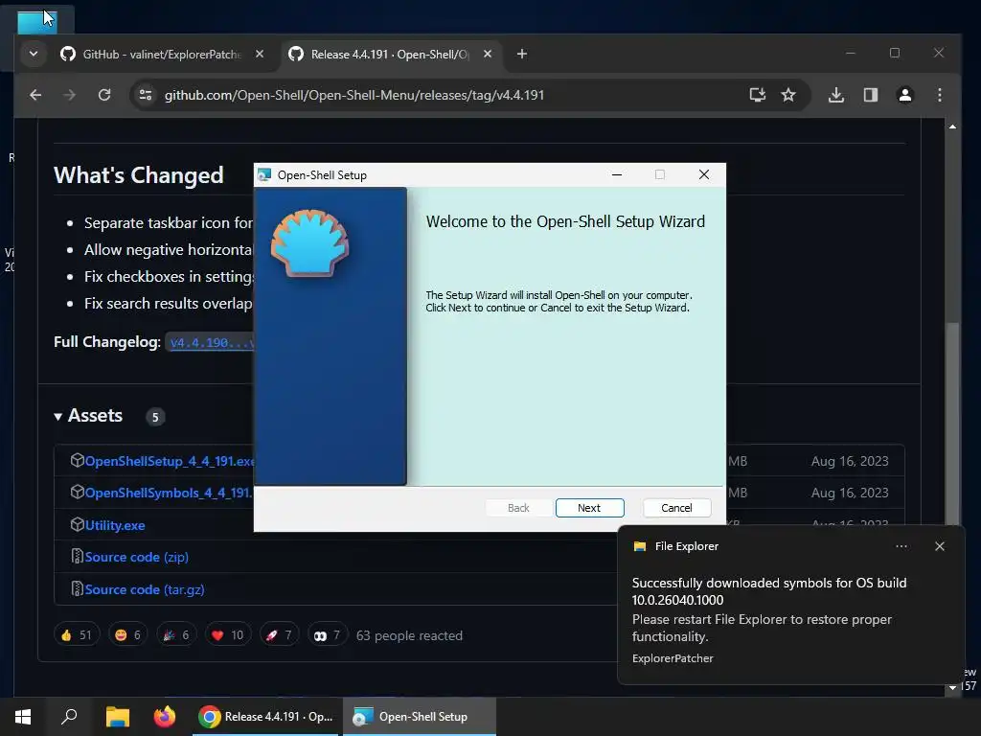Open notification options ellipsis menu
The image size is (981, 736).
pyautogui.click(x=901, y=546)
